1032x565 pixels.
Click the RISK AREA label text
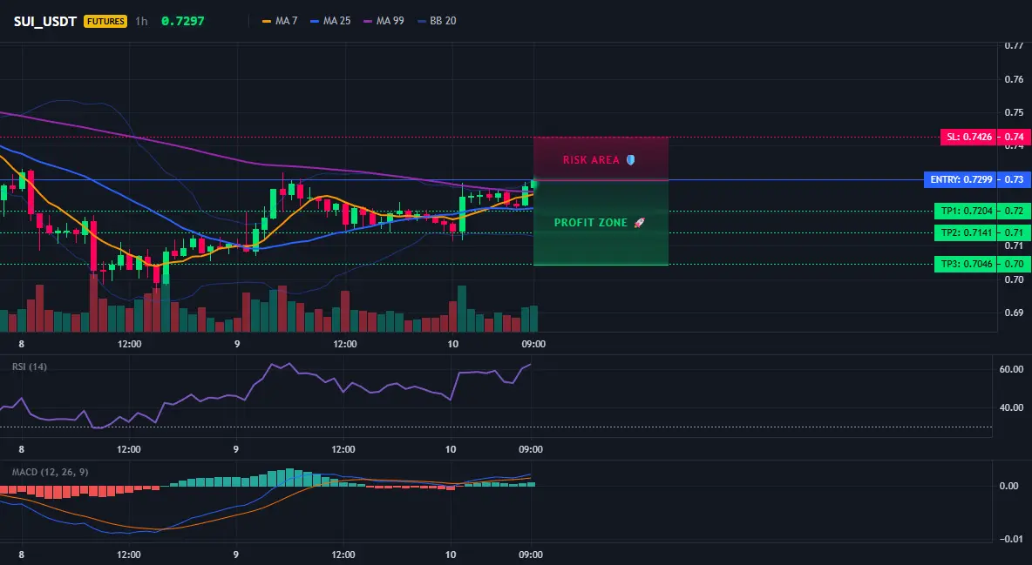(x=591, y=160)
